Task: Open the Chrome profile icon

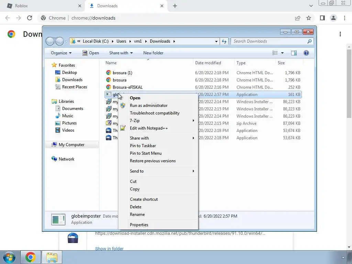Action: click(x=333, y=18)
